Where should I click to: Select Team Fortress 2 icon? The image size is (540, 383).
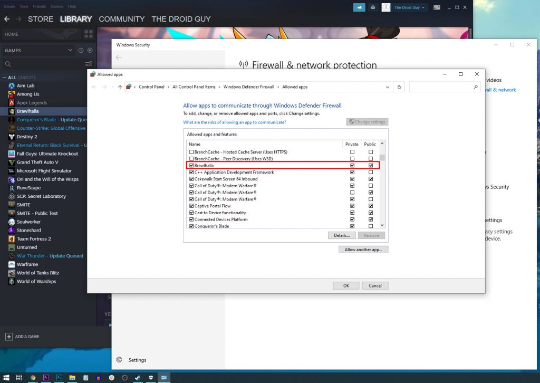pos(12,238)
